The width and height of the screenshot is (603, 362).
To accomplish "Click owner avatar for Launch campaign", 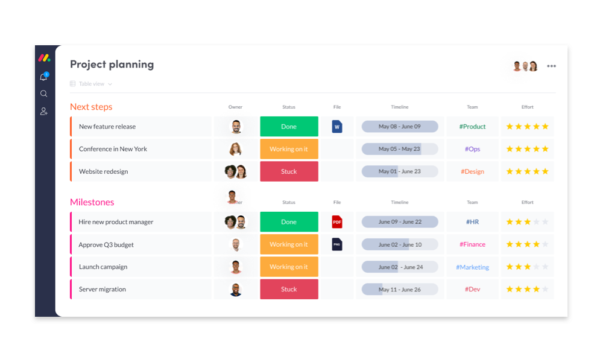I will pos(236,267).
